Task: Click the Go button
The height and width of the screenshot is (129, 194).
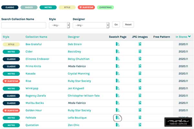Action: (x=116, y=25)
